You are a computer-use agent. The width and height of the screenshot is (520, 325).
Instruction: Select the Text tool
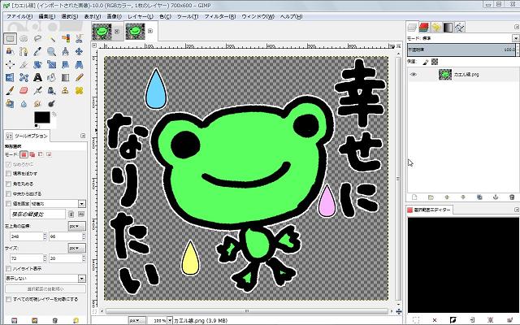pos(37,78)
